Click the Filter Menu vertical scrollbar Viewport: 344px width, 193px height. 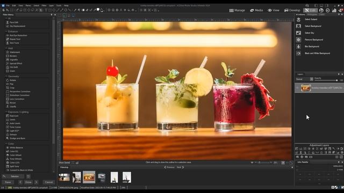pos(54,81)
